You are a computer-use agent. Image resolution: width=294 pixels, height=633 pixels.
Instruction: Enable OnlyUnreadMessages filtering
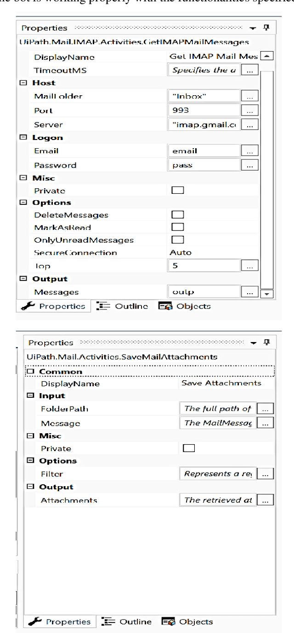tap(178, 240)
